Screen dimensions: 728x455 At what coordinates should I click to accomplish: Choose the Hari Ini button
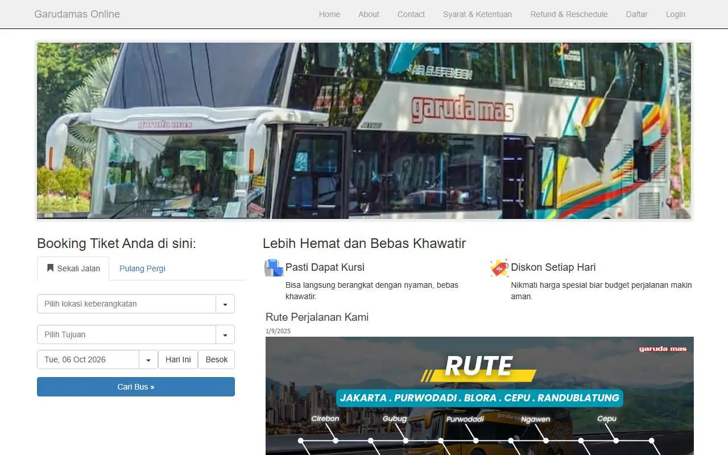click(178, 359)
